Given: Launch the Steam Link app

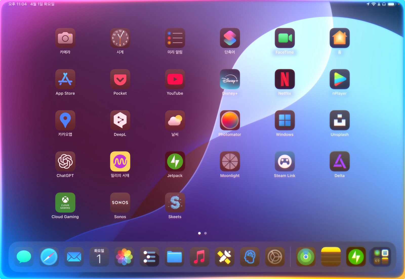Looking at the screenshot, I should (x=285, y=161).
